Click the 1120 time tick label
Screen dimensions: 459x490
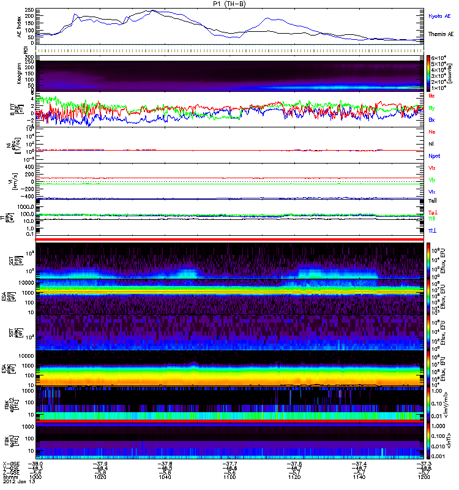point(294,477)
